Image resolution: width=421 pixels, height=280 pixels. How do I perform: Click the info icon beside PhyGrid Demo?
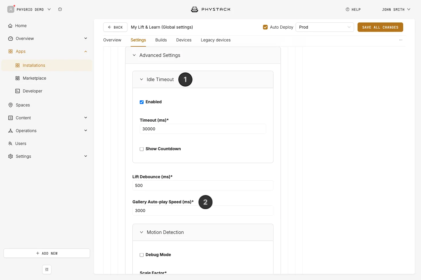pos(60,9)
